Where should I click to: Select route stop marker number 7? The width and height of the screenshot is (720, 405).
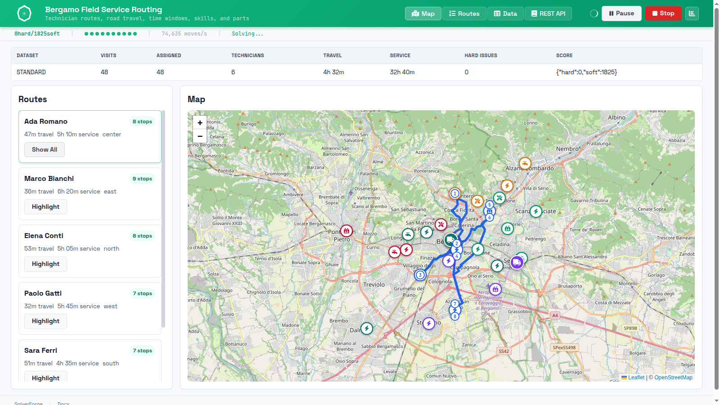455,304
